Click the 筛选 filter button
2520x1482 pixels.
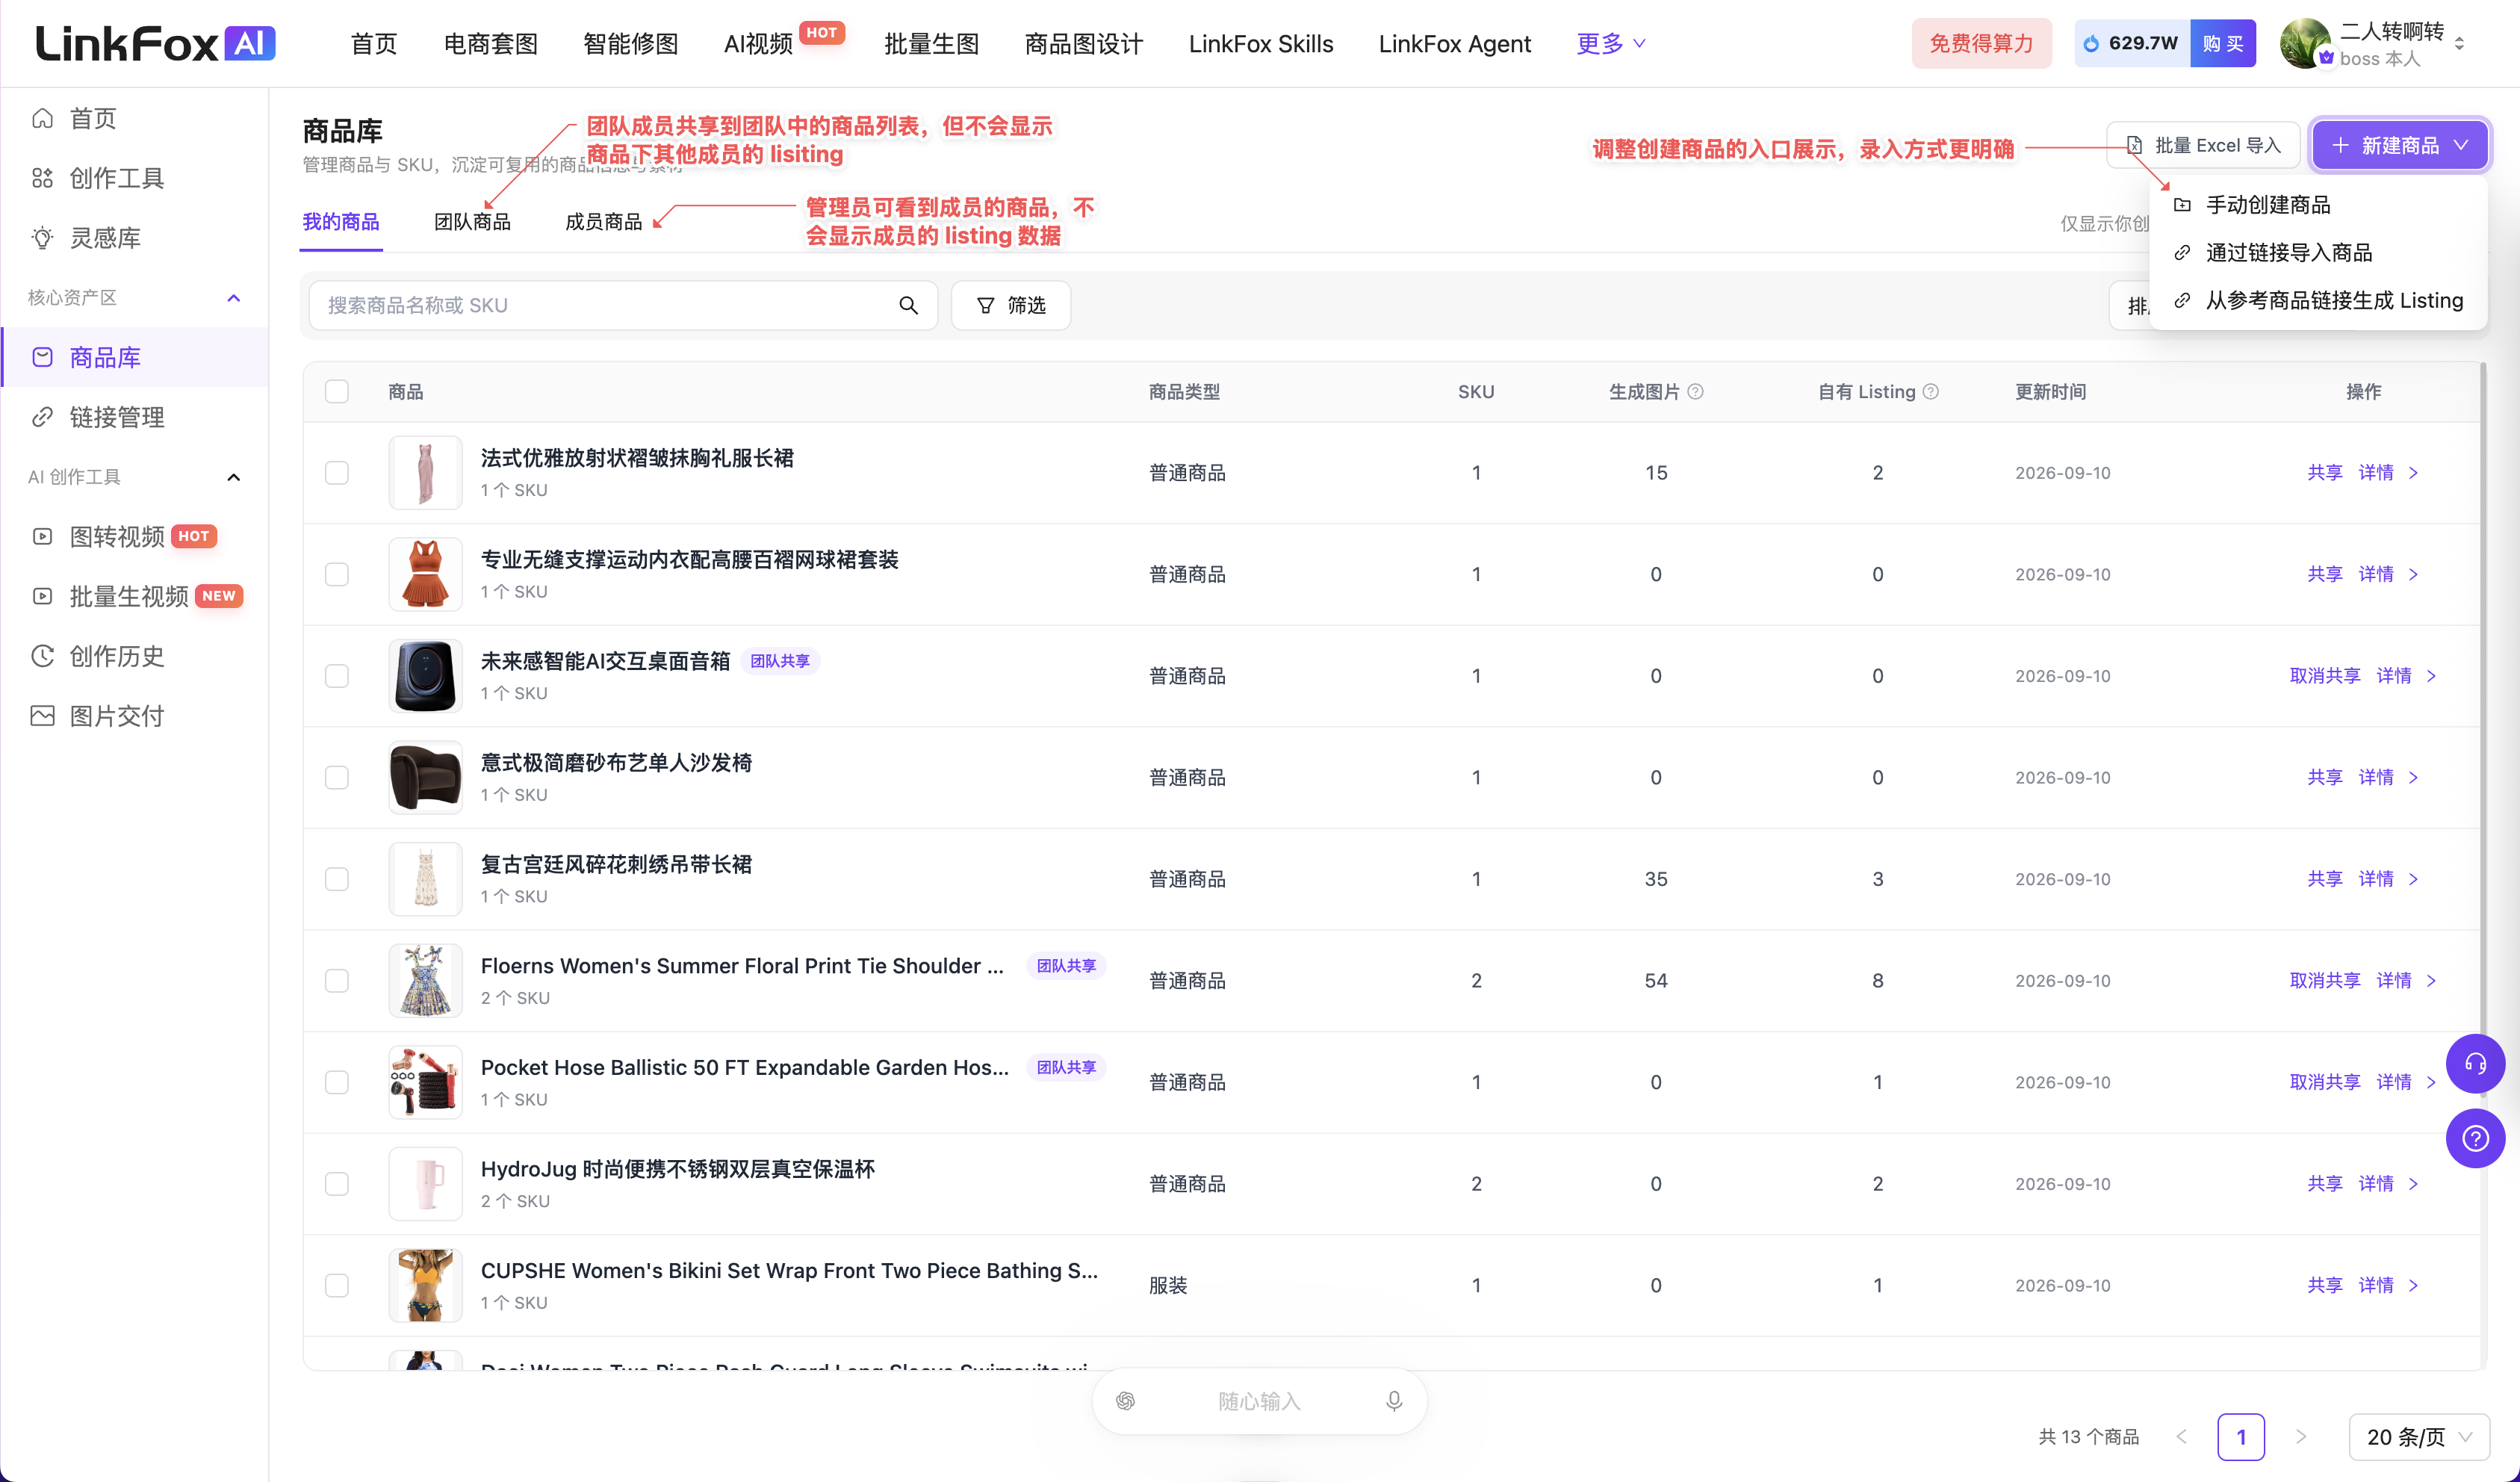(x=1010, y=305)
